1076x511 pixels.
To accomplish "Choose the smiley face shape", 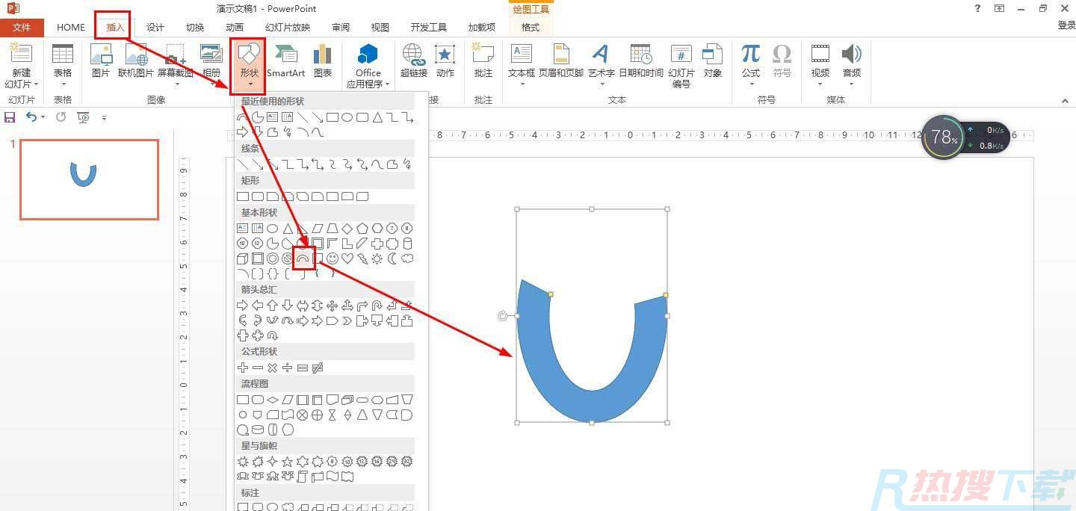I will pyautogui.click(x=333, y=258).
